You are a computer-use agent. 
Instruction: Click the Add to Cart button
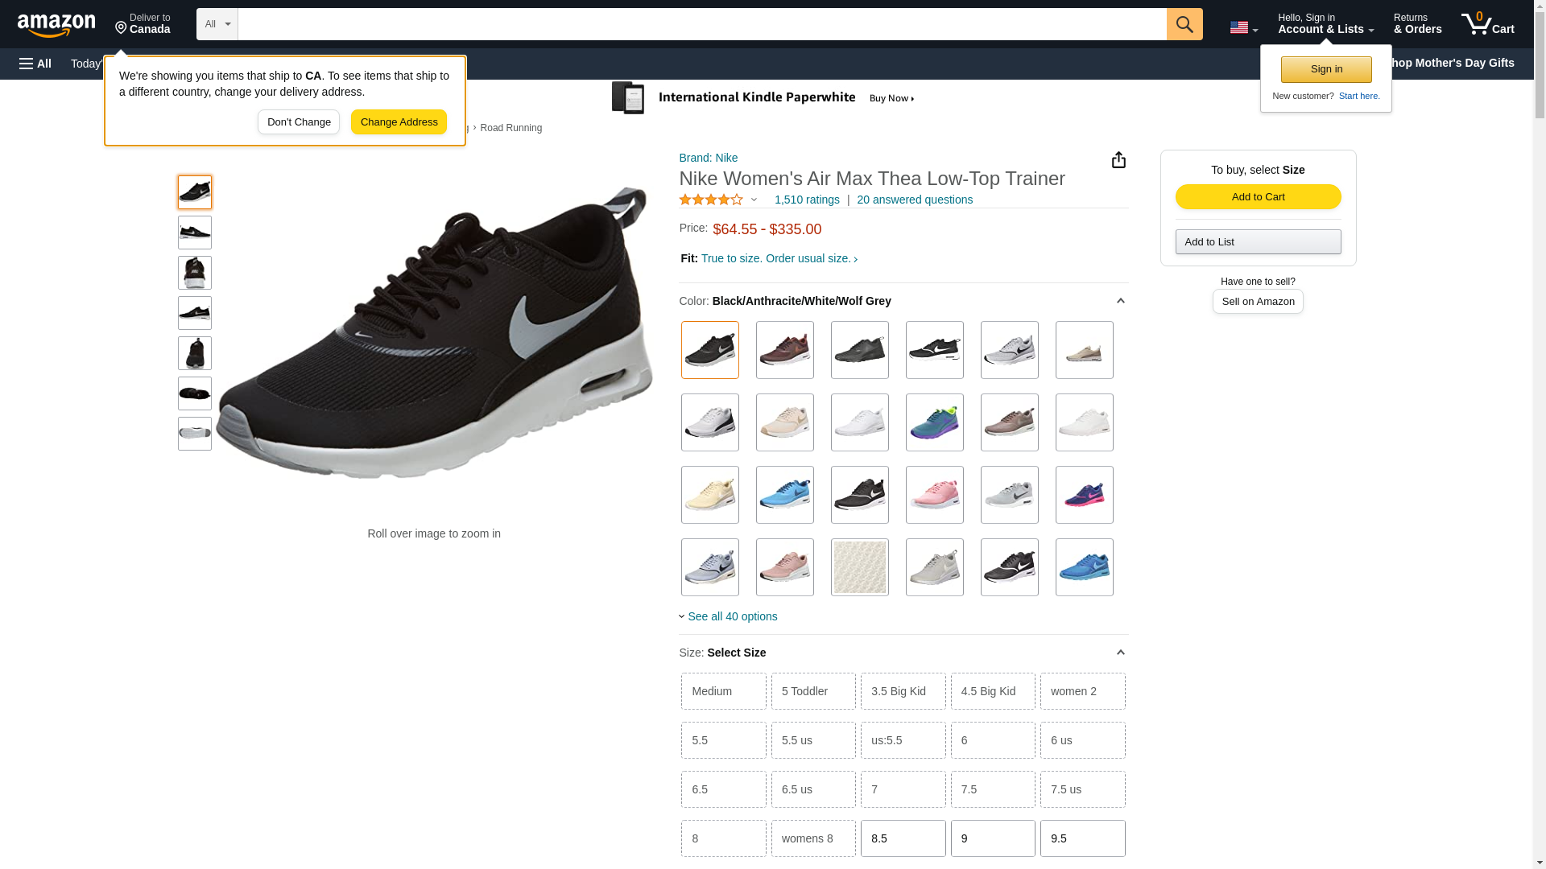[1258, 197]
